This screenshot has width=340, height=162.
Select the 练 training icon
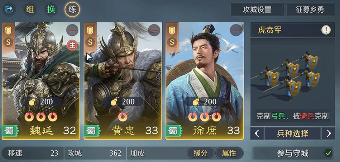[x=72, y=10]
